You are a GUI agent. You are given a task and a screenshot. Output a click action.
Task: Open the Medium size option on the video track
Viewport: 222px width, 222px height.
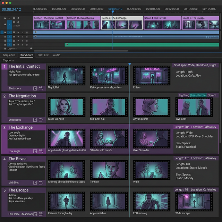16,26
